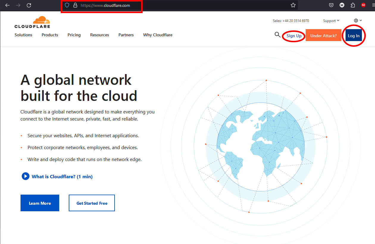View site security via the padlock icon
Screen dimensions: 375x244
tap(75, 5)
